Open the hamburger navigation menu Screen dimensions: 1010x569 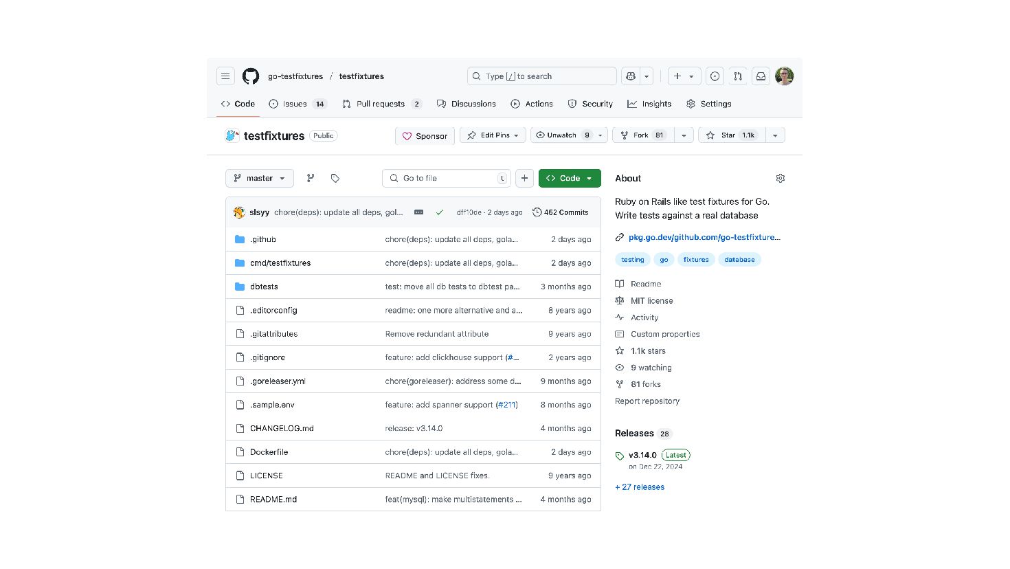pyautogui.click(x=225, y=76)
